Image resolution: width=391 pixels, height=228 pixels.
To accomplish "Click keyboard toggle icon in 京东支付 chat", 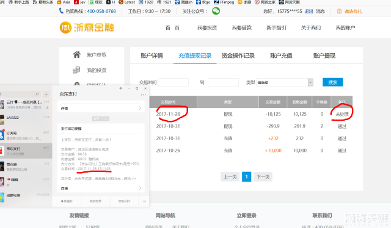I will click(144, 201).
